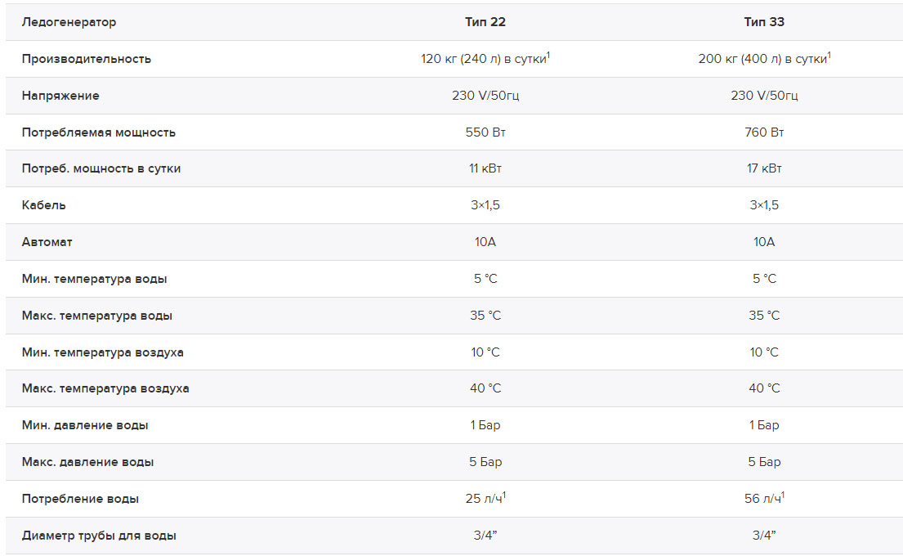
Task: Select the Диаметр трубы для воды label
Action: click(99, 536)
